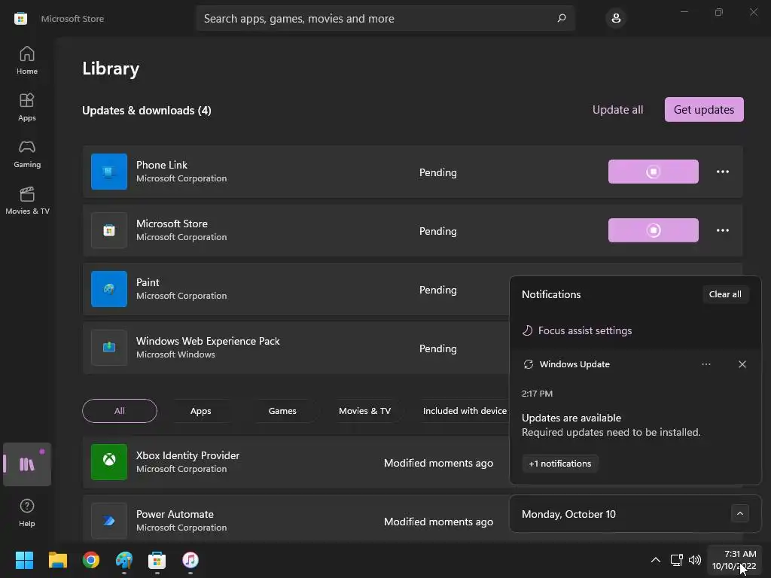
Task: Click the Windows Web Experience Pack title
Action: (208, 341)
